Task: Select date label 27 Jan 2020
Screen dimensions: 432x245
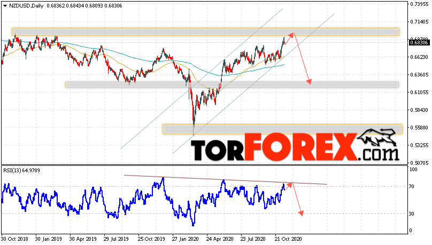Action: 185,239
